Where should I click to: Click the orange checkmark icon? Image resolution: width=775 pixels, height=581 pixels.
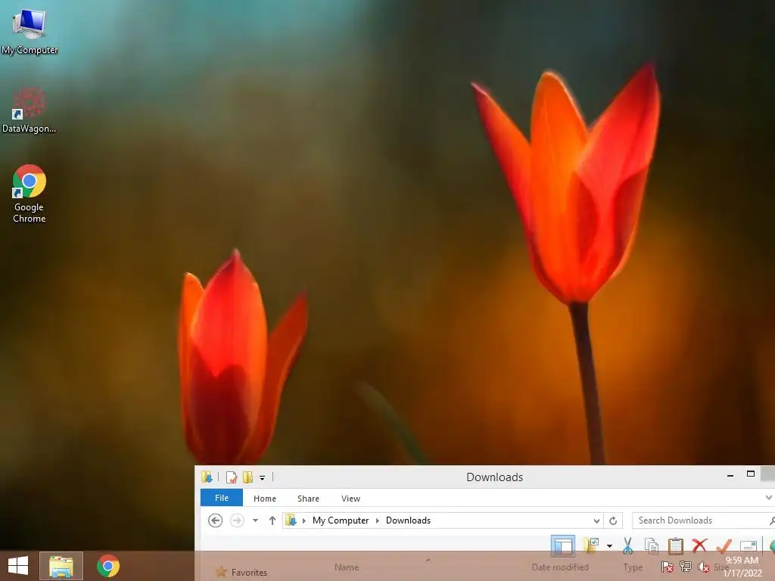pos(724,546)
